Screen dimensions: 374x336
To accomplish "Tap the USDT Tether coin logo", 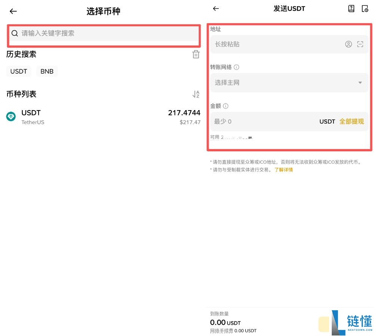I will pos(11,116).
